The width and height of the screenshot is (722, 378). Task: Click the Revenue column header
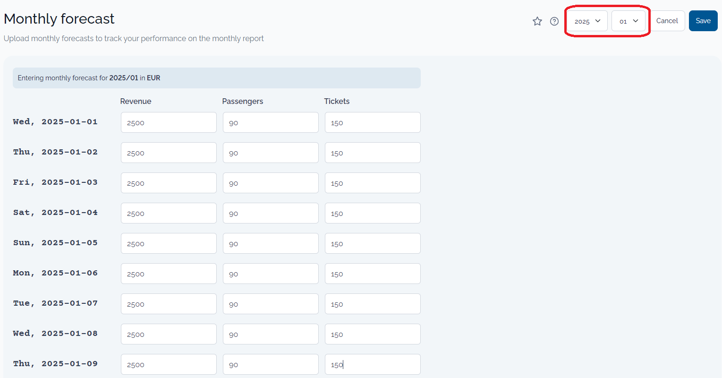pyautogui.click(x=136, y=101)
